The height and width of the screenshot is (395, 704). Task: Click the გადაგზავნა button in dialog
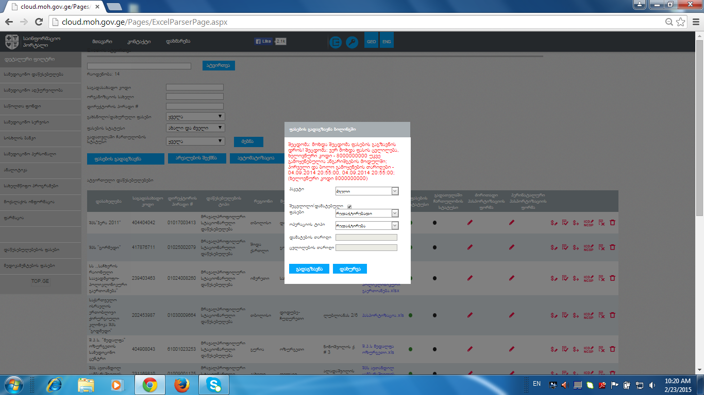[309, 269]
